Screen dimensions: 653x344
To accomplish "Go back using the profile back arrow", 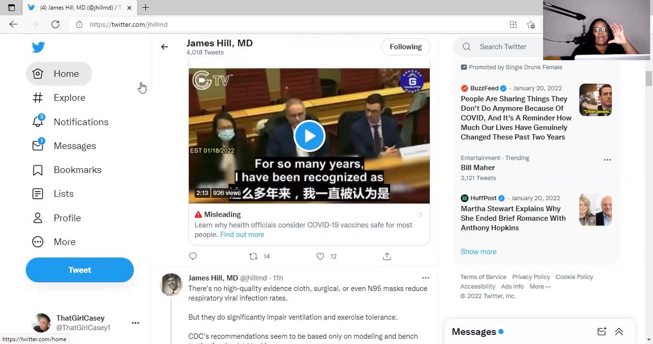I will (164, 47).
